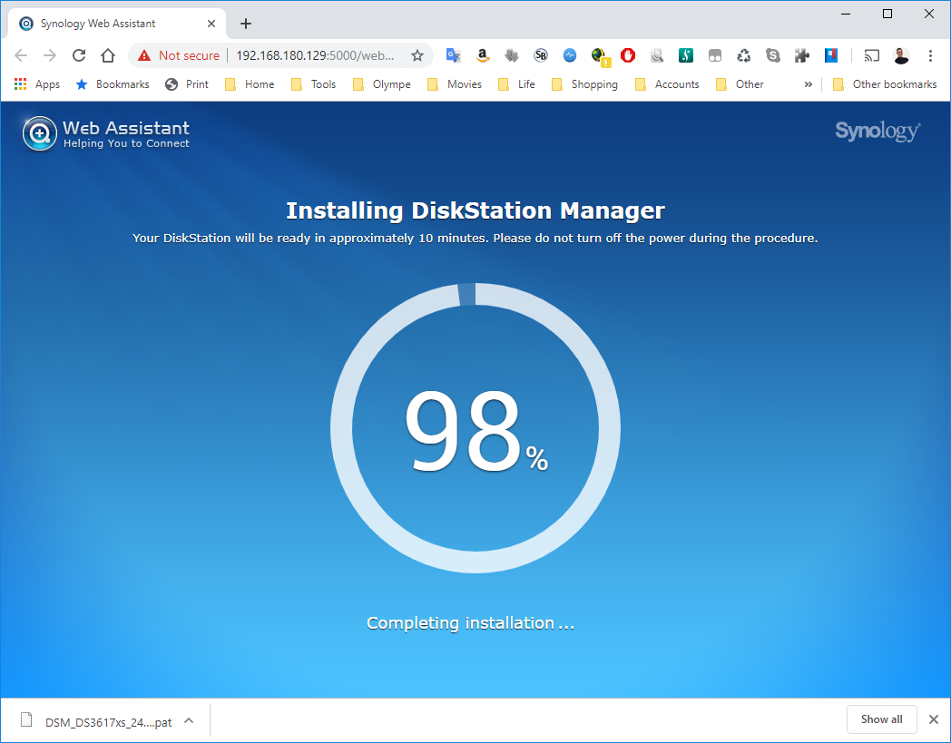Open the Skype extension icon
This screenshot has height=743, width=951.
pyautogui.click(x=773, y=56)
